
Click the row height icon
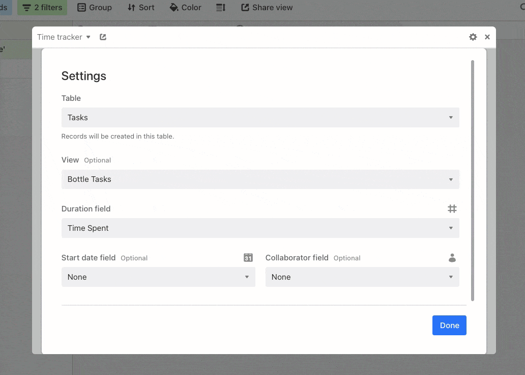220,7
